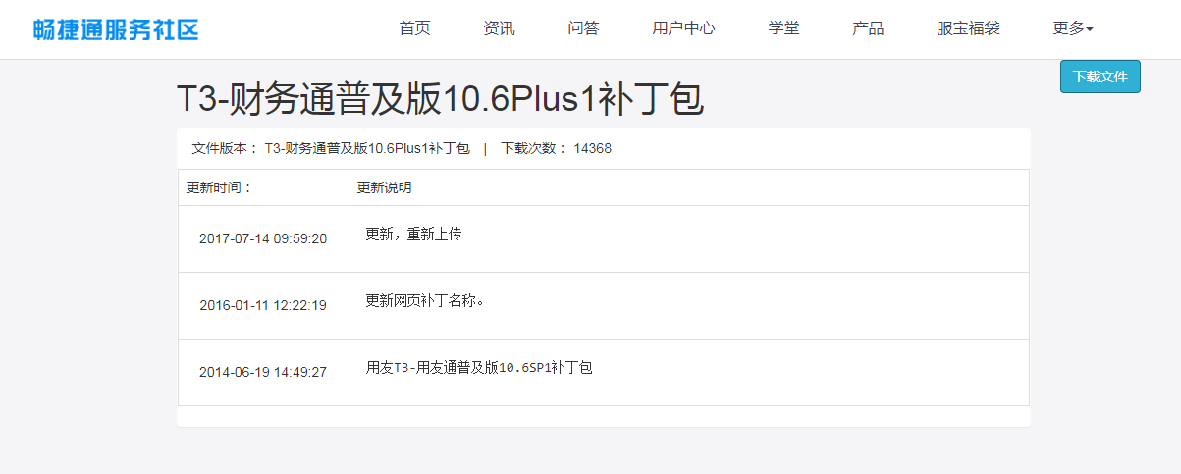Viewport: 1181px width, 474px height.
Task: Select the 问答 navigation item
Action: [x=583, y=28]
